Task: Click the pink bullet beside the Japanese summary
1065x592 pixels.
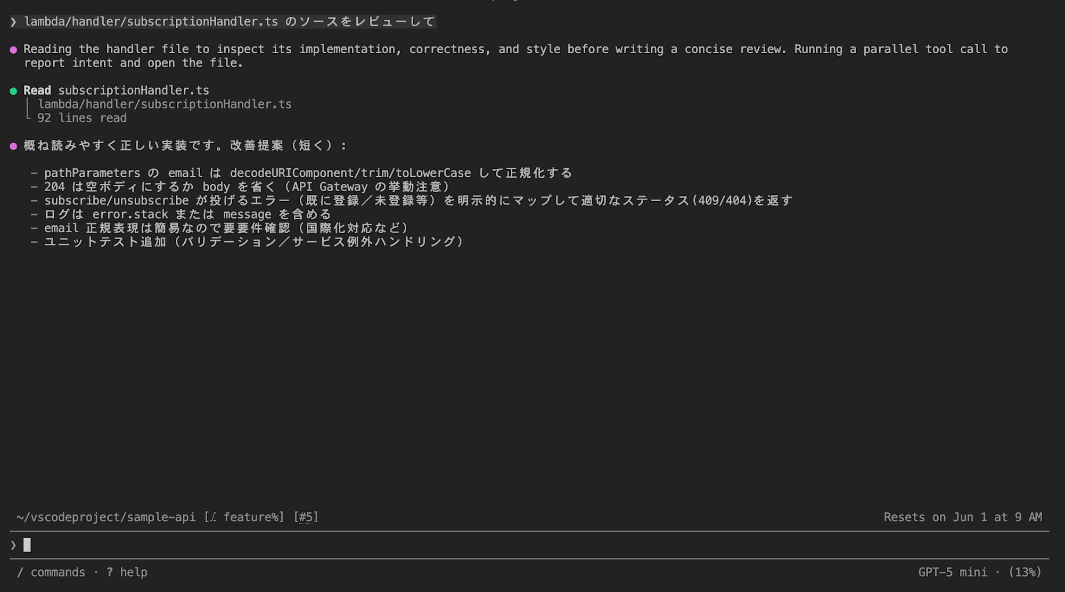Action: coord(13,146)
